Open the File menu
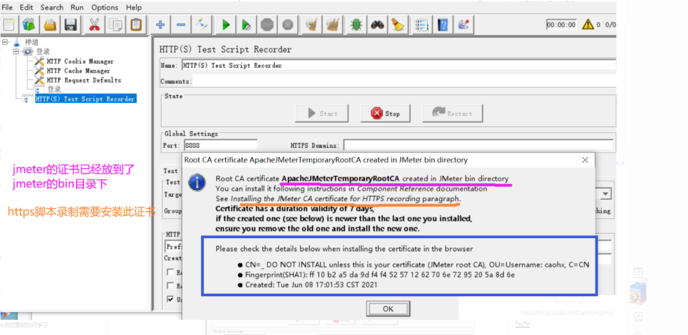688x335 pixels. click(7, 7)
